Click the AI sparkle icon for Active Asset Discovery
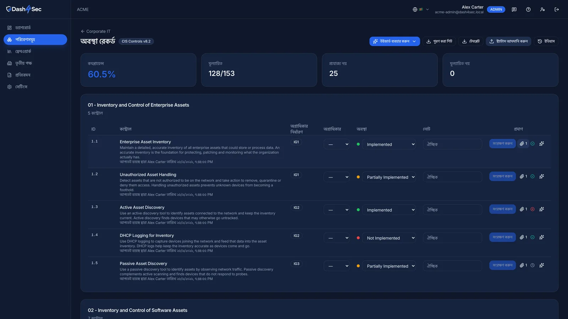This screenshot has width=568, height=319. (x=542, y=209)
